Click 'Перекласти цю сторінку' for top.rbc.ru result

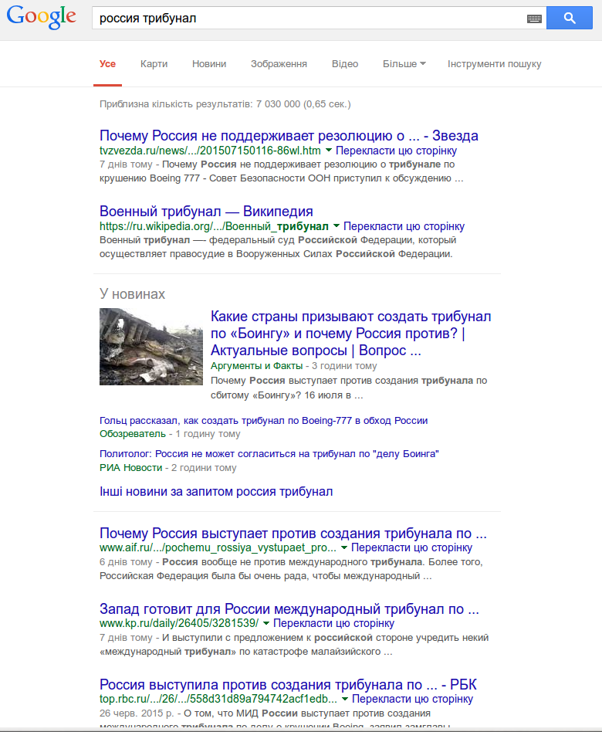[x=413, y=699]
